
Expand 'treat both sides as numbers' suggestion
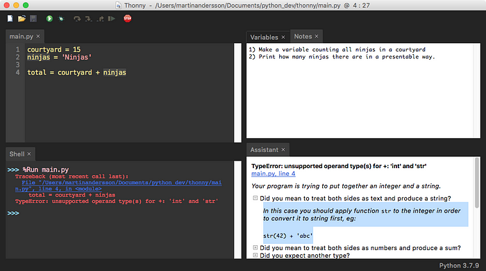[x=255, y=247]
